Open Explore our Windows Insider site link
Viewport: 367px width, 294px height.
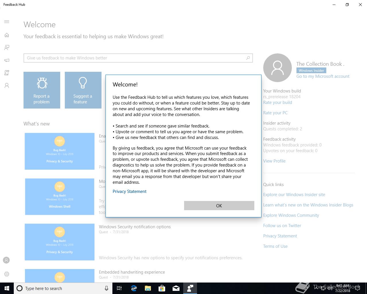pos(294,195)
